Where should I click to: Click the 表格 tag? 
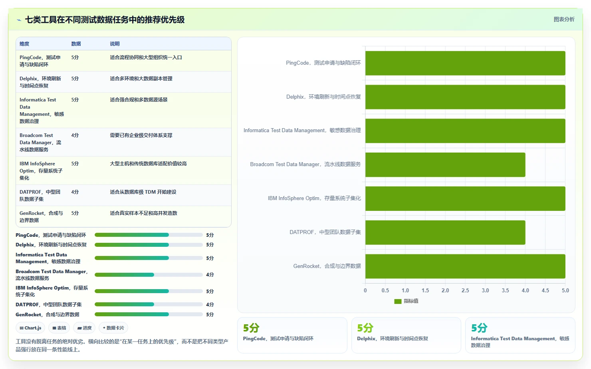pos(59,328)
